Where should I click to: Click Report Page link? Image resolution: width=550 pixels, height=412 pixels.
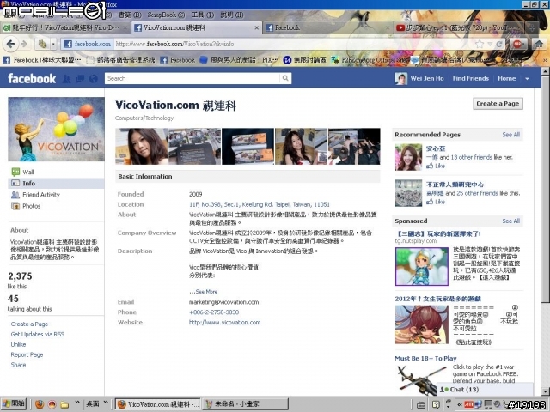[27, 354]
